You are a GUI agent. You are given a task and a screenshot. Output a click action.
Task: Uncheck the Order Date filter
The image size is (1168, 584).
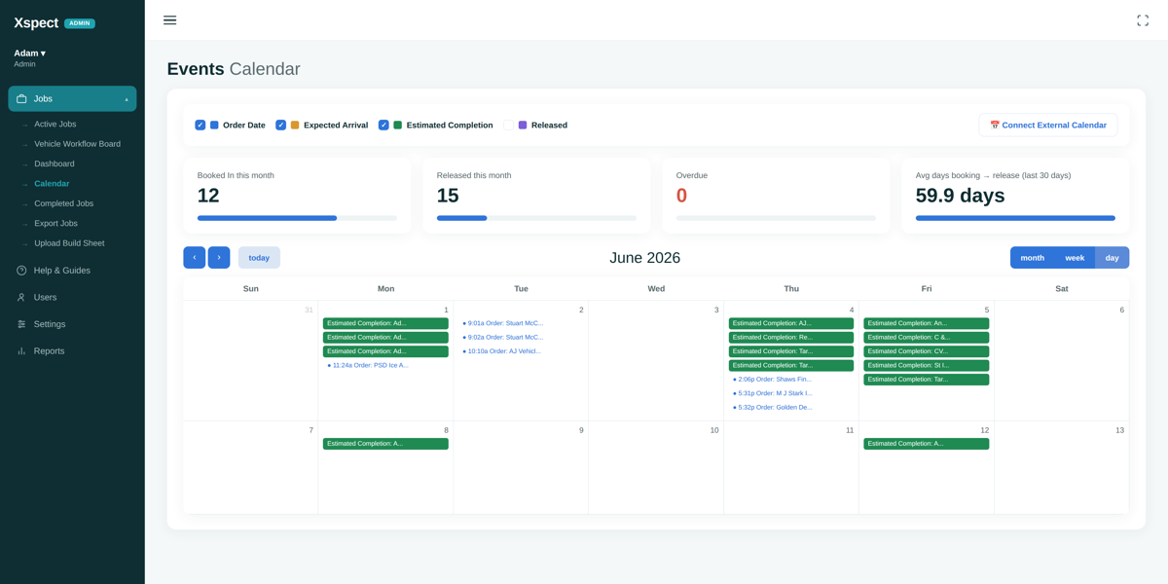pyautogui.click(x=201, y=125)
